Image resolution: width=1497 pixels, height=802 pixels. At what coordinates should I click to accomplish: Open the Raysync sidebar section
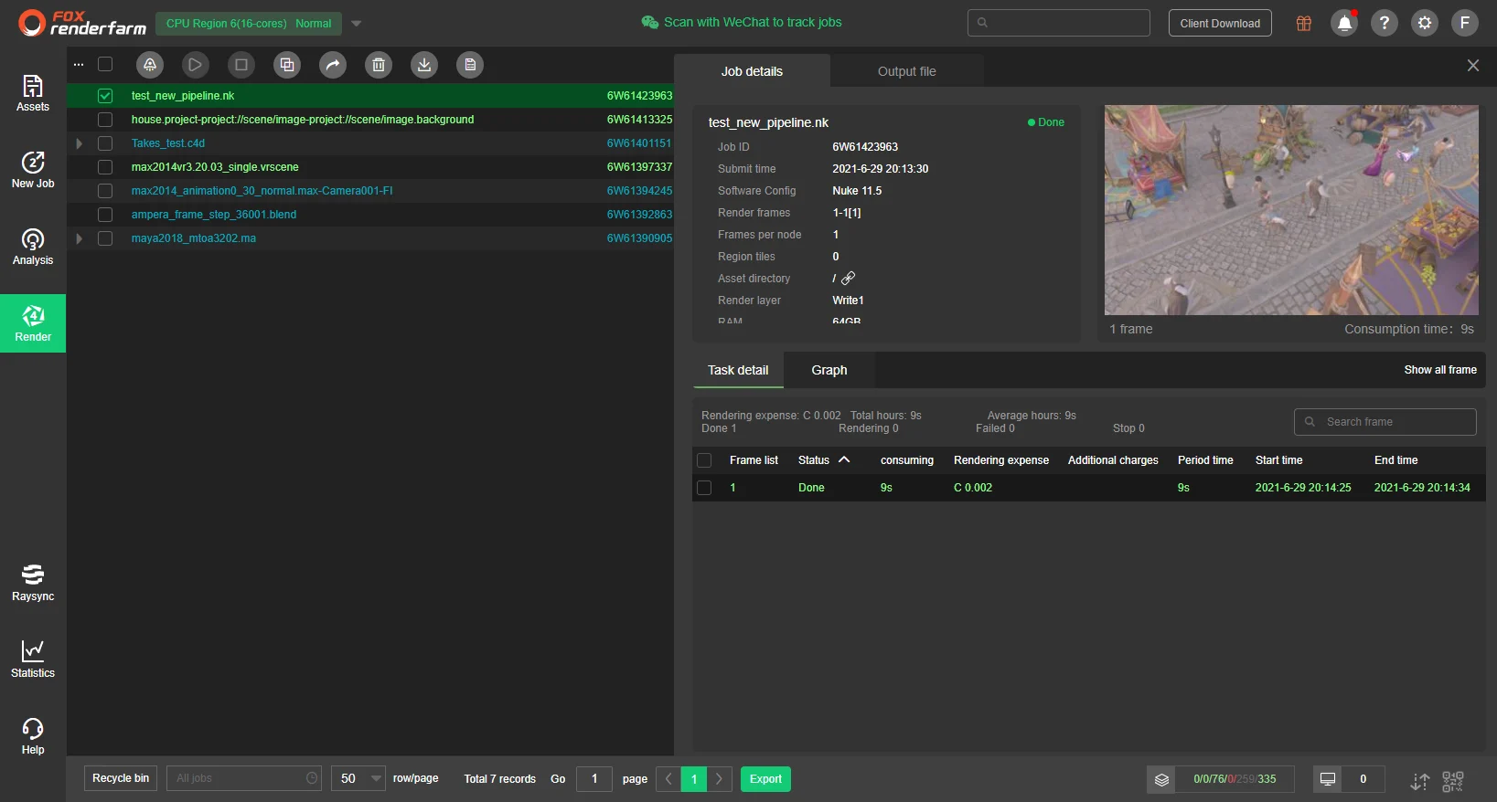tap(33, 583)
